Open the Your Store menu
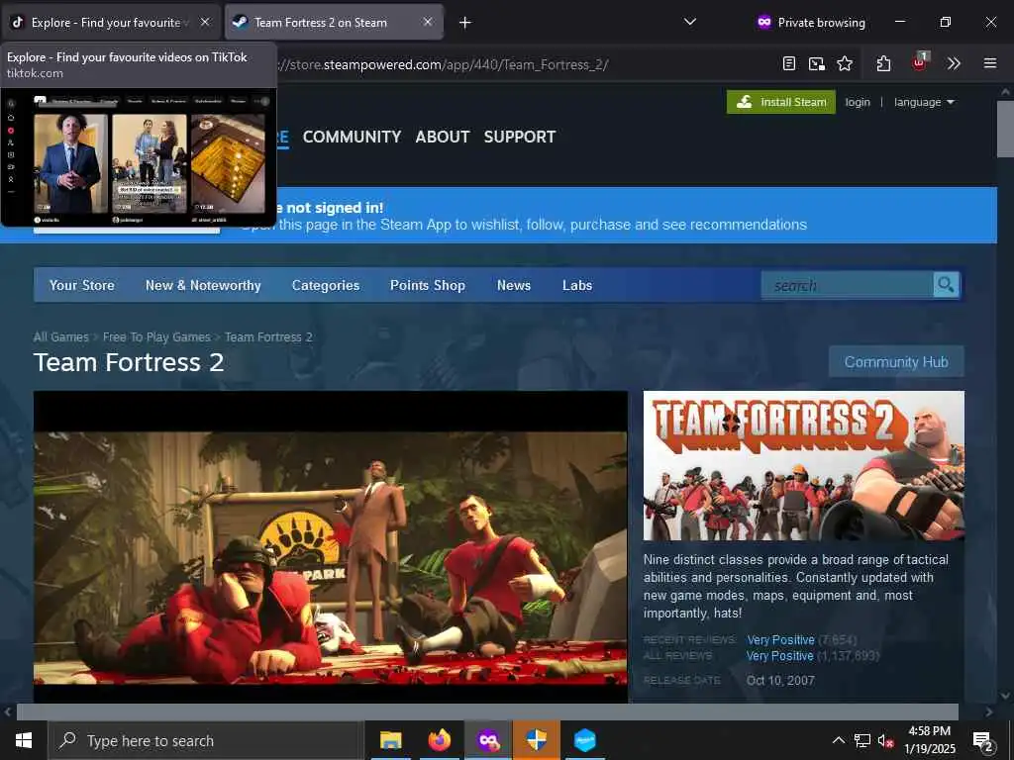1014x760 pixels. pos(82,285)
